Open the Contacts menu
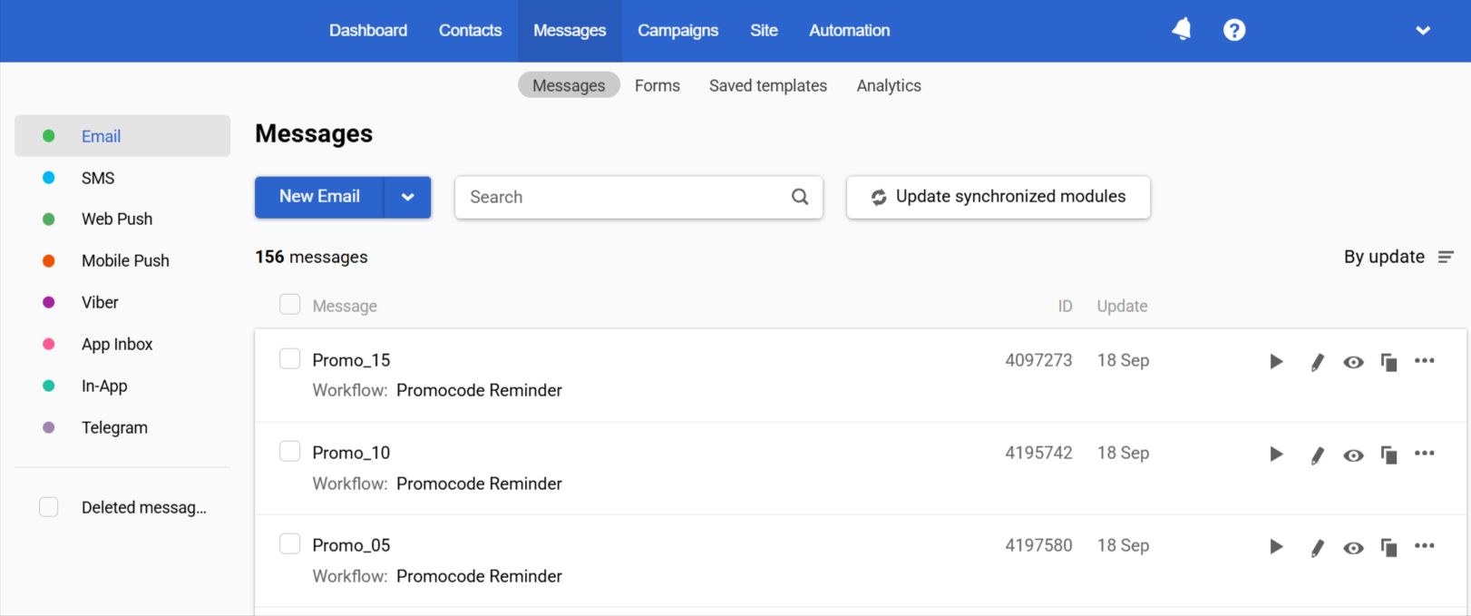Image resolution: width=1471 pixels, height=616 pixels. pos(470,30)
